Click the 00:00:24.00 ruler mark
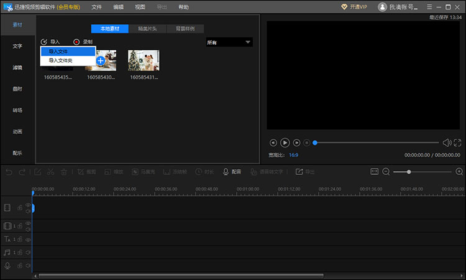The height and width of the screenshot is (280, 466). click(125, 189)
